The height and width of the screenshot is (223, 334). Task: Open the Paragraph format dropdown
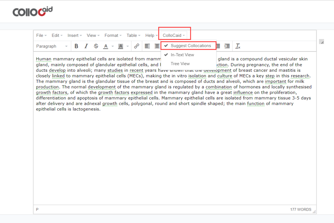(x=52, y=46)
